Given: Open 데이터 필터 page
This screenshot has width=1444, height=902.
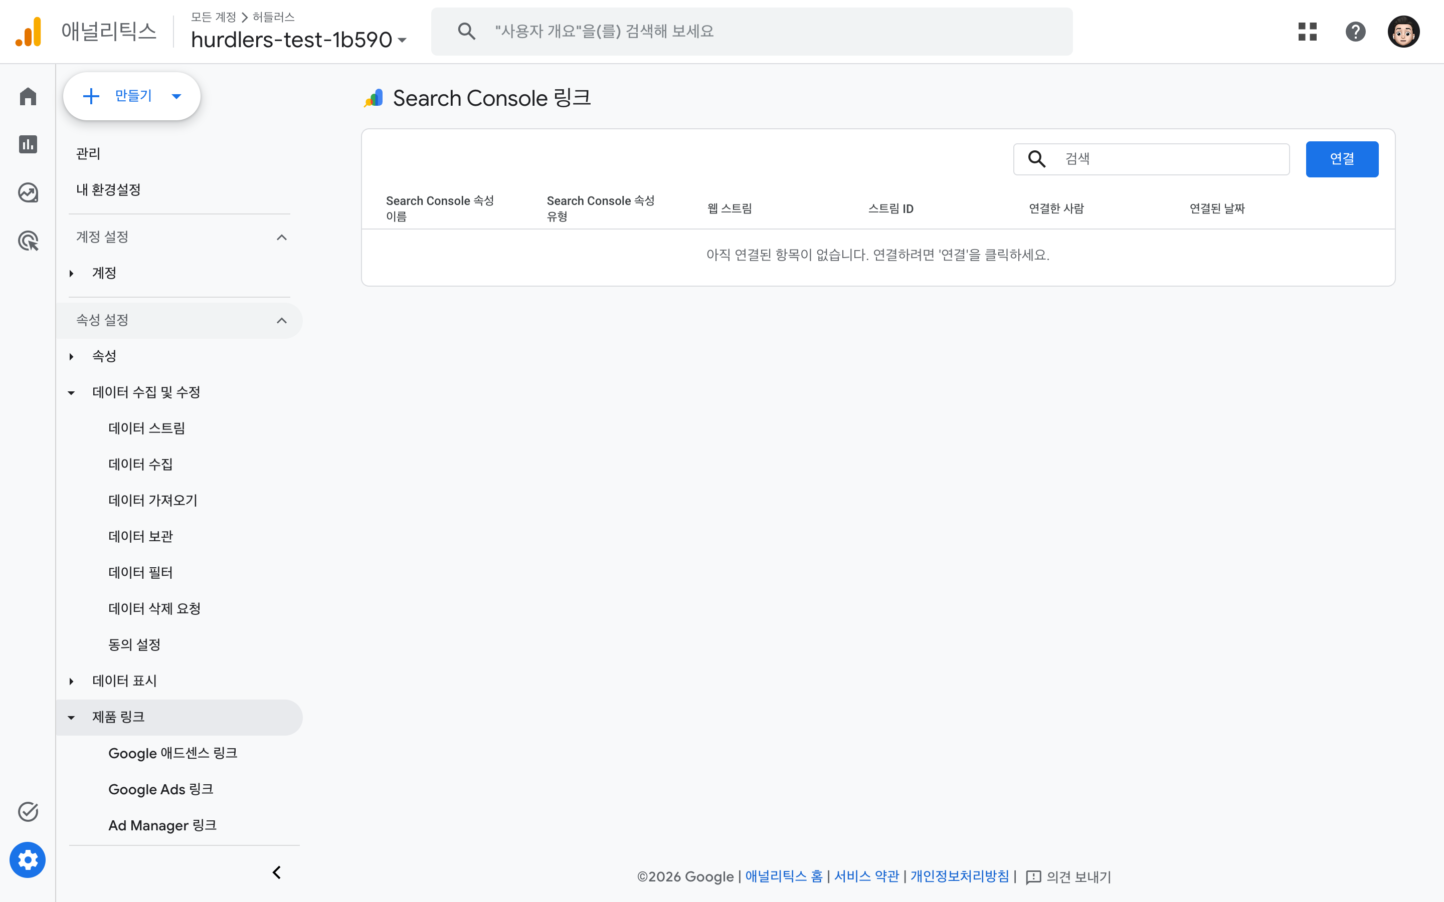Looking at the screenshot, I should [x=140, y=573].
